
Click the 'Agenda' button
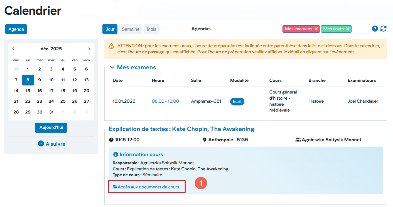tap(16, 29)
